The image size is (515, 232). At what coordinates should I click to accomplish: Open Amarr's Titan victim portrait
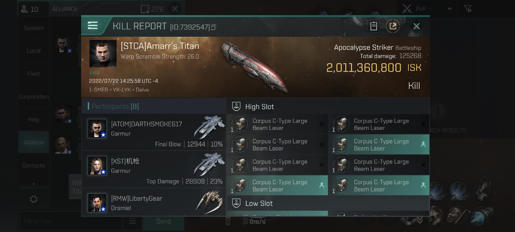click(x=103, y=53)
